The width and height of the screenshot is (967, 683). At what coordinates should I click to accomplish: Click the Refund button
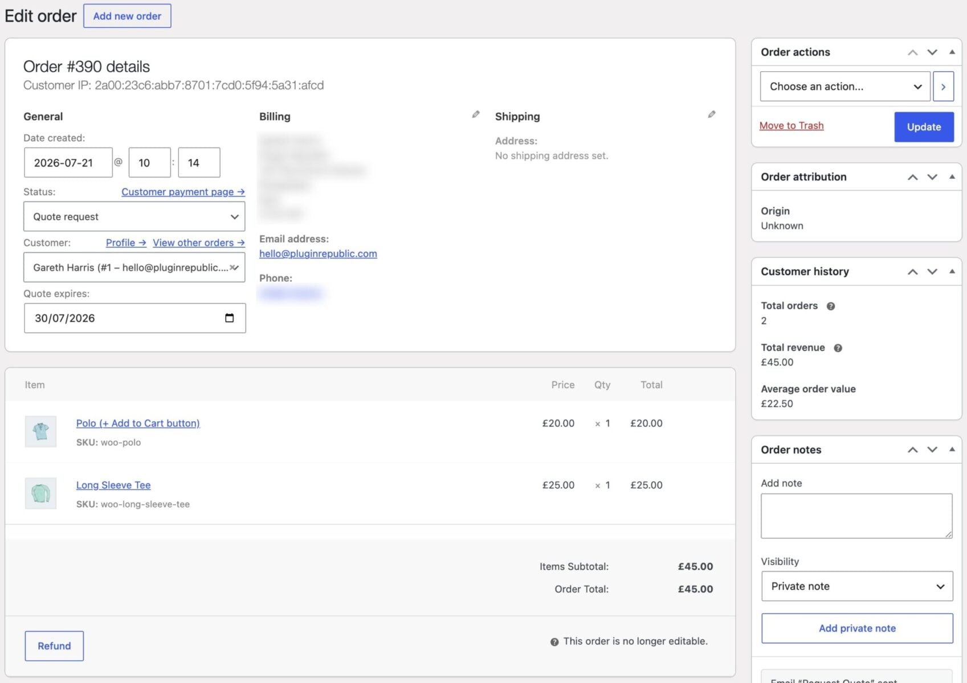[x=54, y=646]
